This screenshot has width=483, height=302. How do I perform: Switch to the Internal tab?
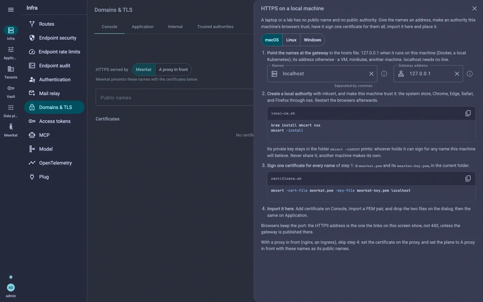[175, 27]
